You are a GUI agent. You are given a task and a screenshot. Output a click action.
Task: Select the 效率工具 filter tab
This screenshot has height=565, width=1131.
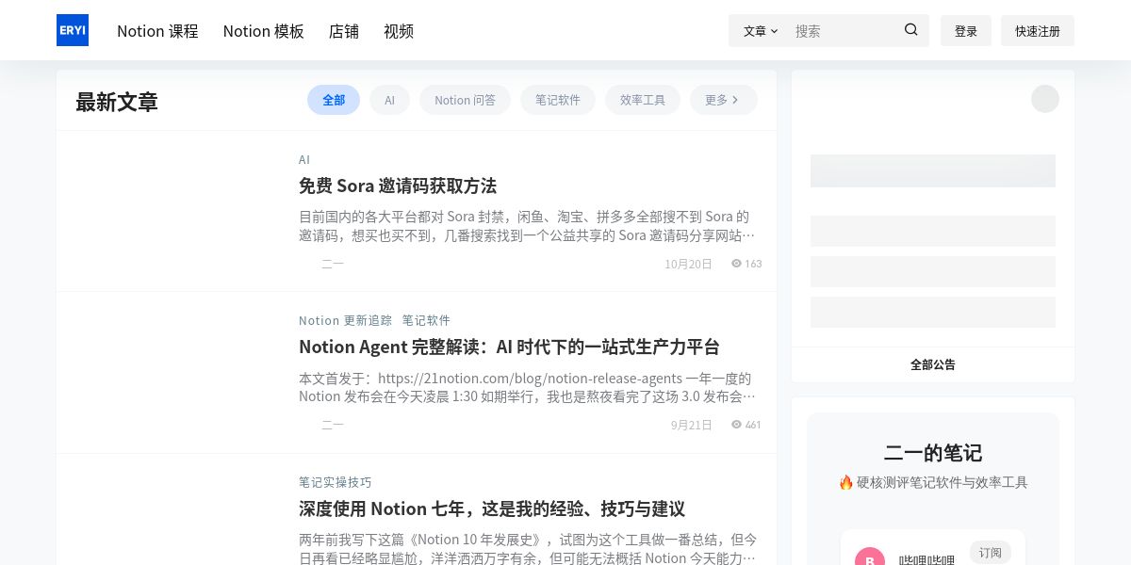click(x=643, y=100)
